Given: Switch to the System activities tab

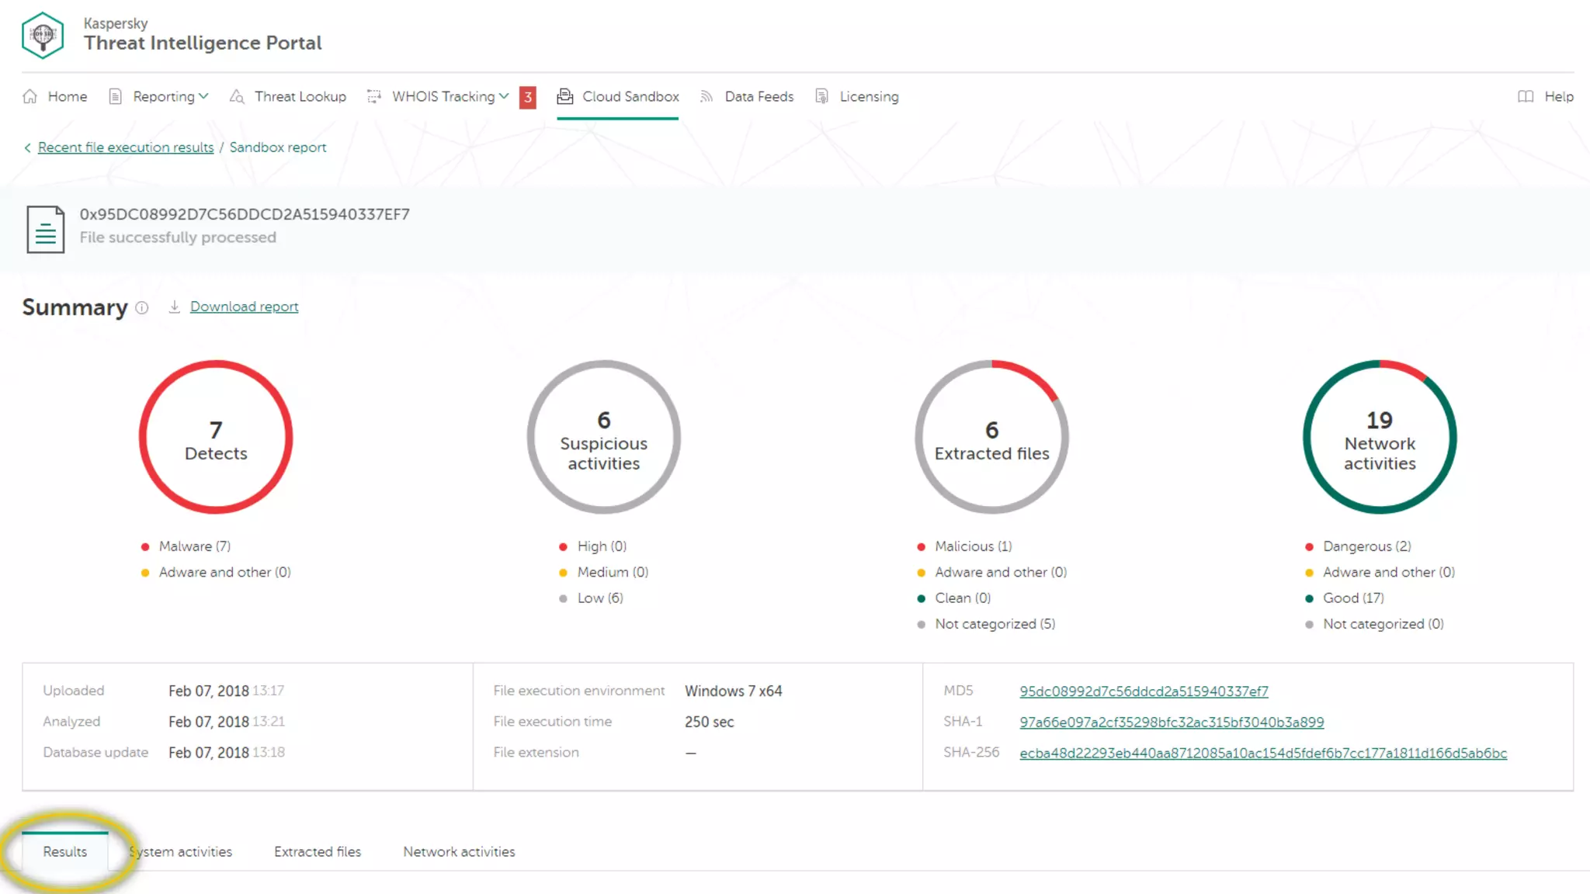Looking at the screenshot, I should 181,851.
